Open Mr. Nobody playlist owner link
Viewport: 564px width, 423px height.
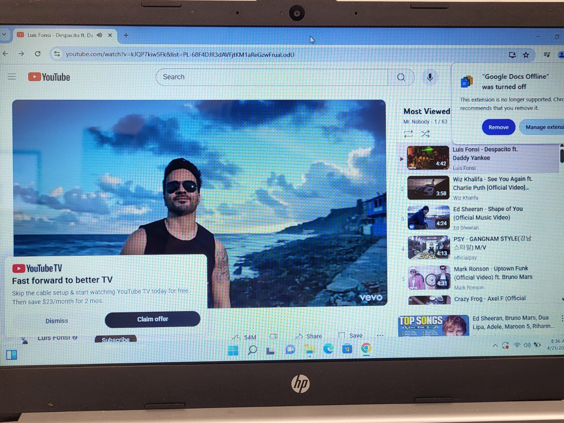(x=416, y=122)
